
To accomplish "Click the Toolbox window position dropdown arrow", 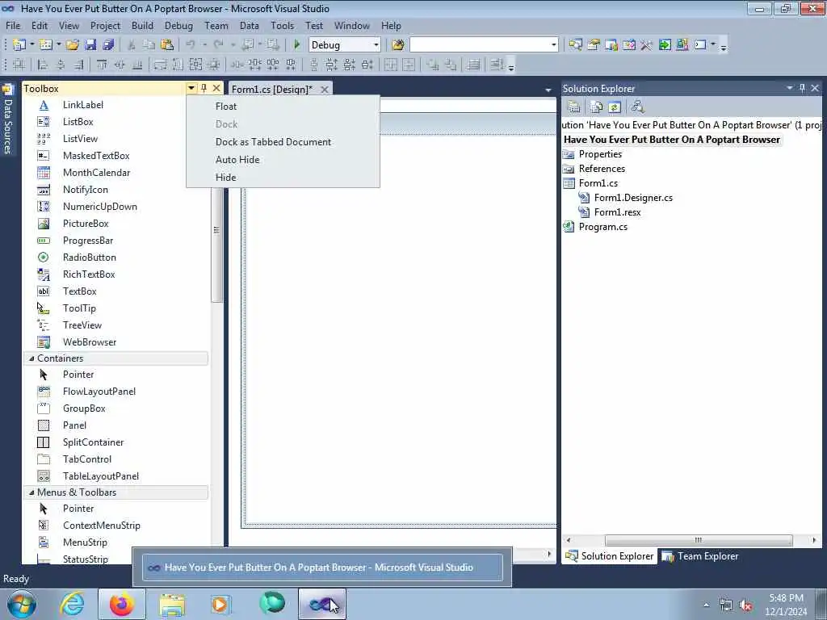I will (x=191, y=88).
